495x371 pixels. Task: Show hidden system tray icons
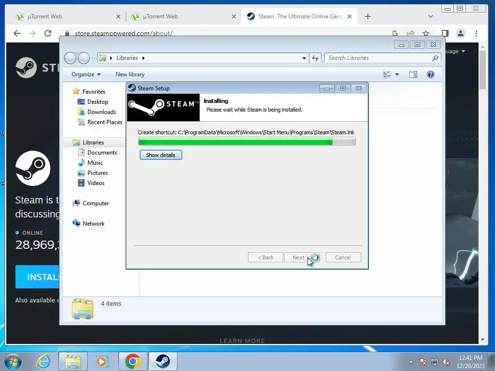(x=411, y=362)
